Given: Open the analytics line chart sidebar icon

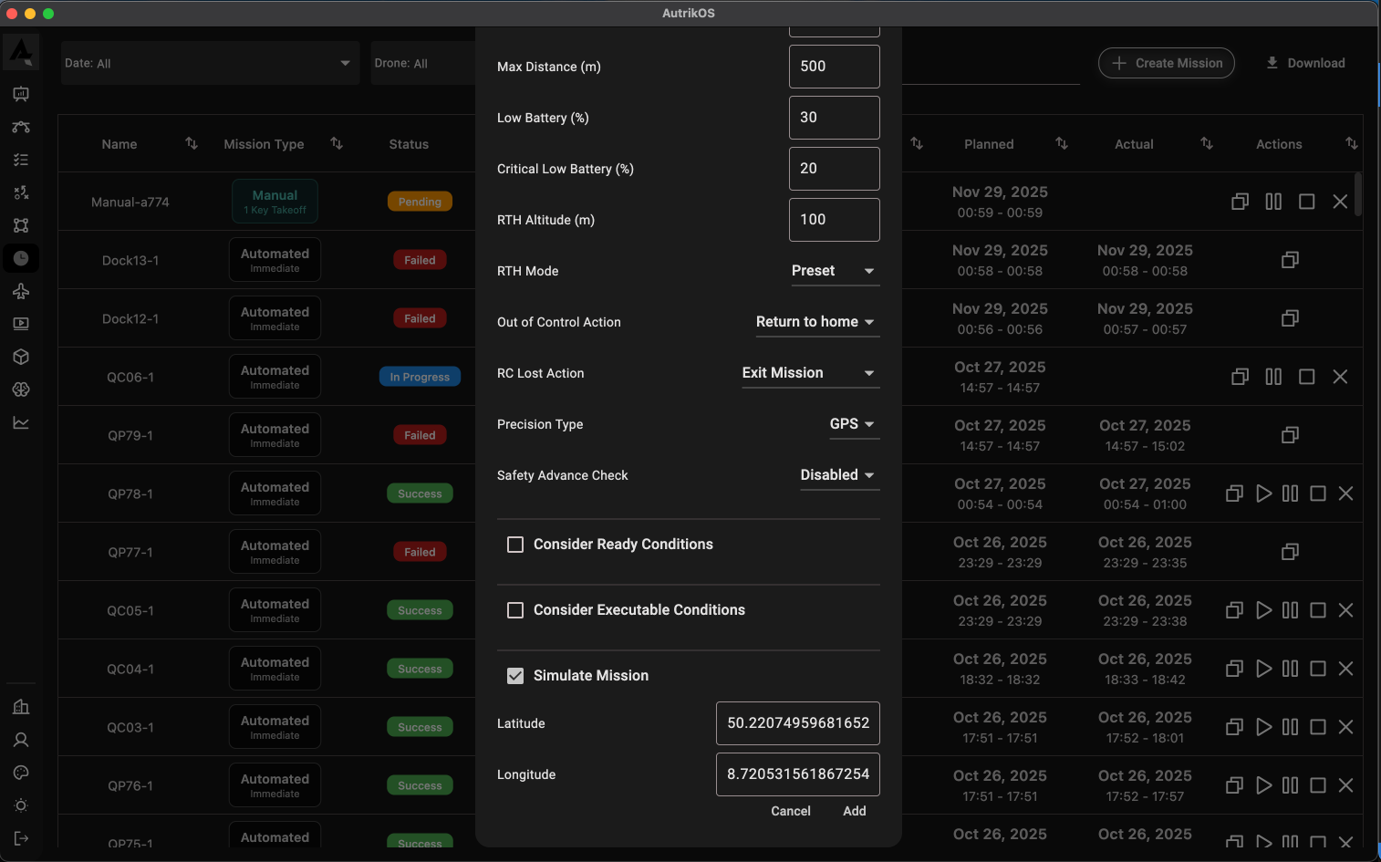Looking at the screenshot, I should coord(21,422).
